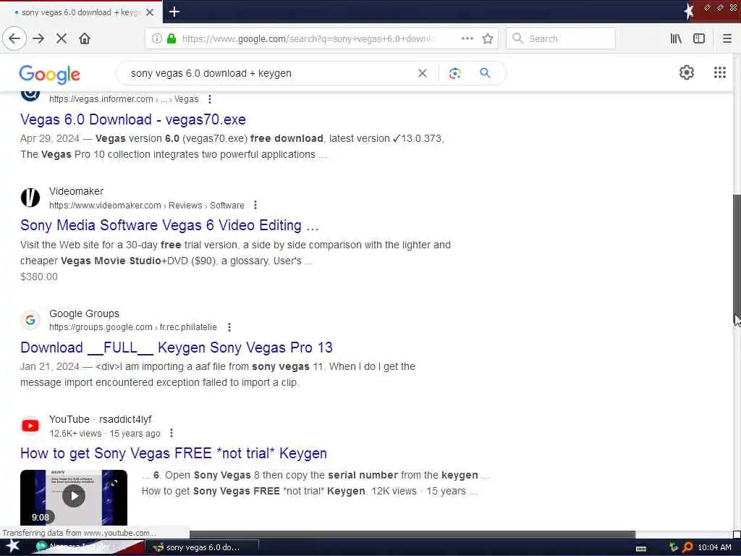Open a new browser tab

pyautogui.click(x=174, y=12)
